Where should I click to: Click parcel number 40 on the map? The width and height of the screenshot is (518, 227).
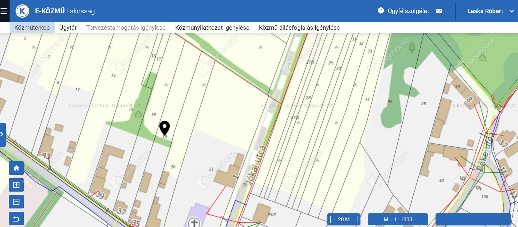coord(441,181)
